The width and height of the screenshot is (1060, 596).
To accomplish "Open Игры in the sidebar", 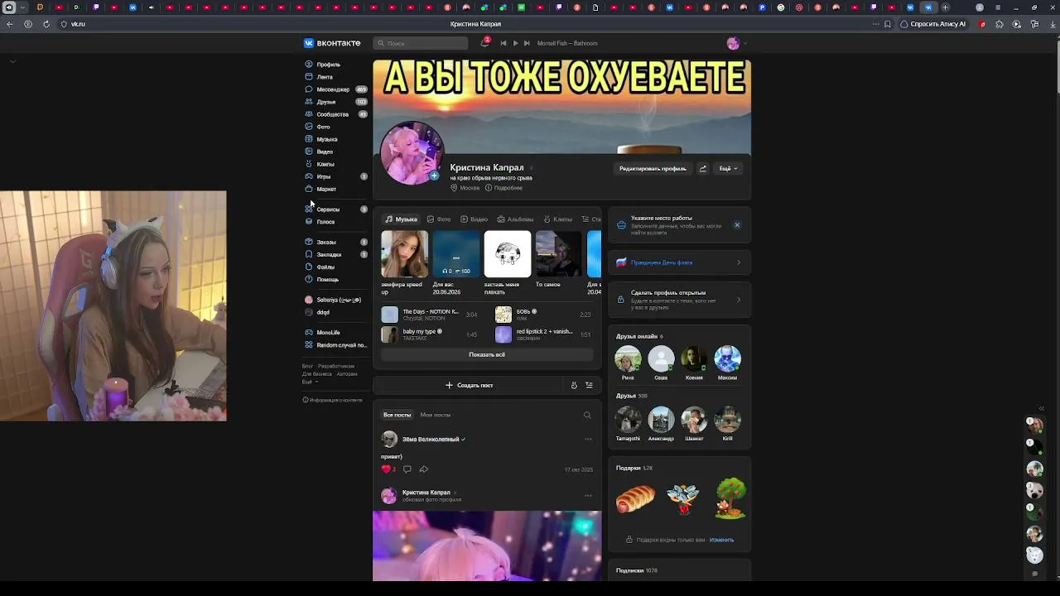I will (323, 176).
